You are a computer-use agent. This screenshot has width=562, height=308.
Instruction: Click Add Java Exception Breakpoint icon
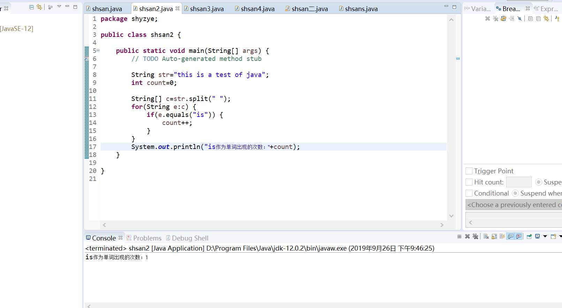[x=557, y=18]
